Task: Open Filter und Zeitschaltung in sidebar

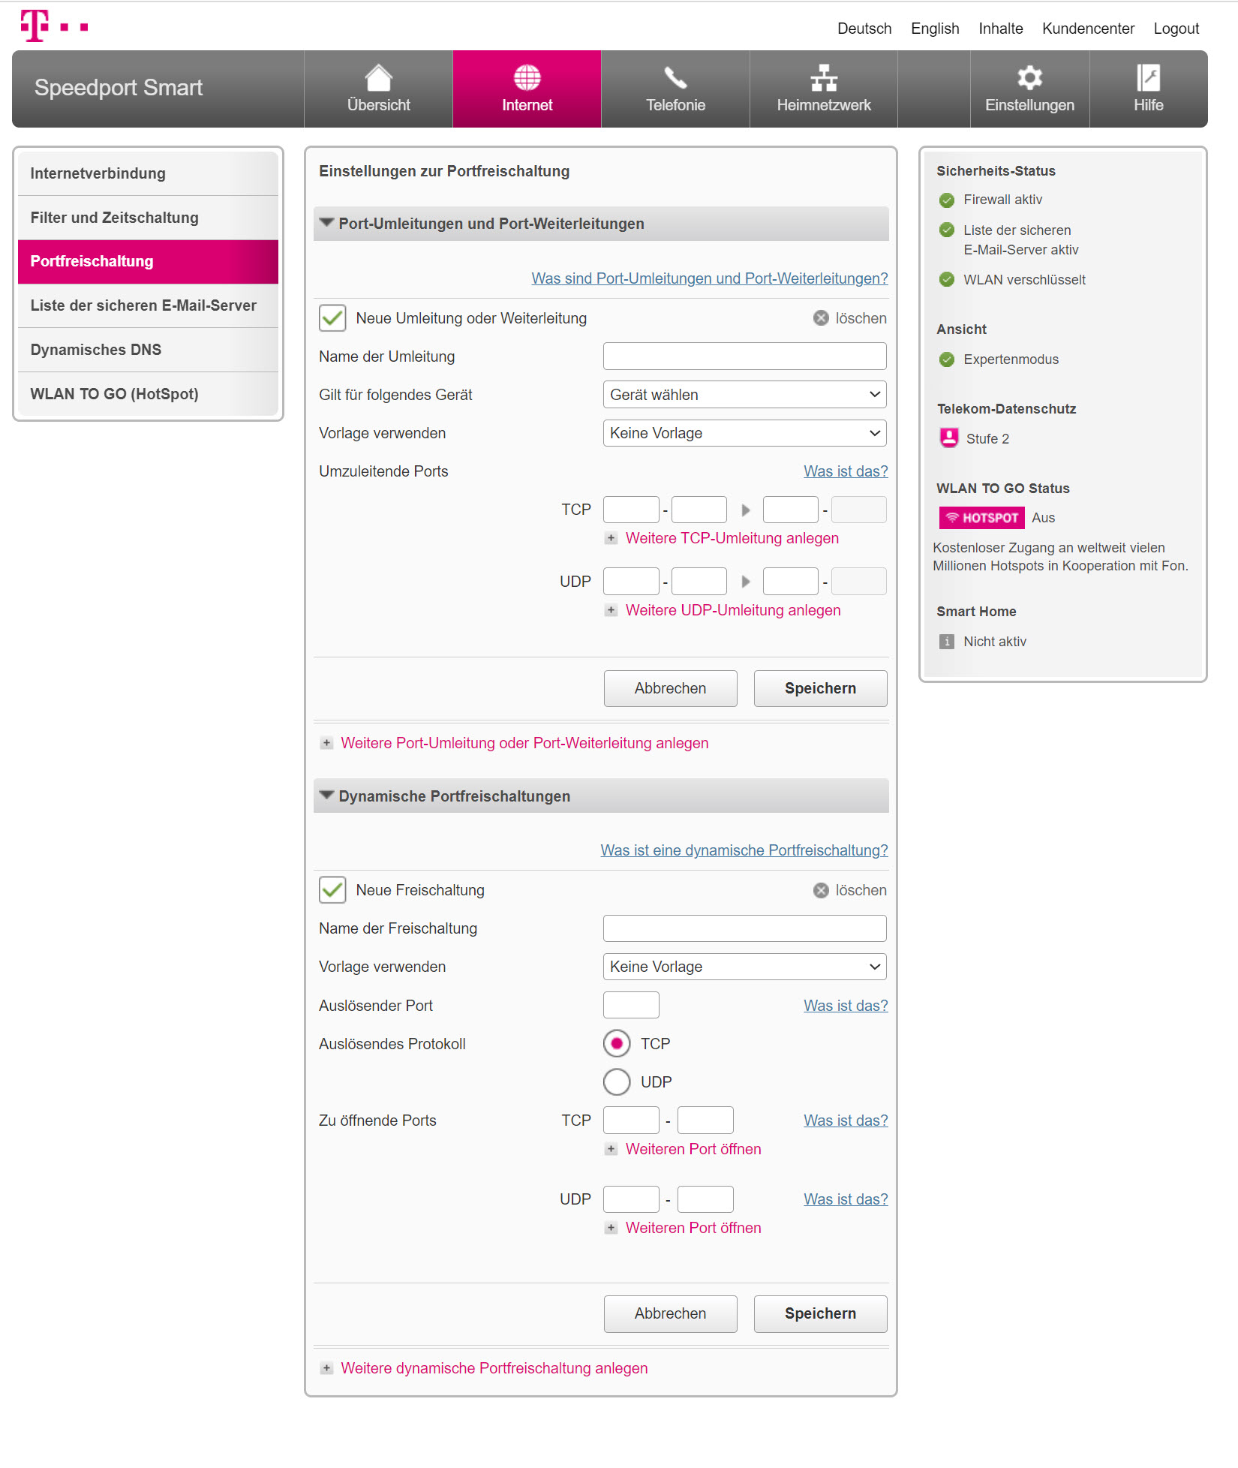Action: [x=148, y=218]
